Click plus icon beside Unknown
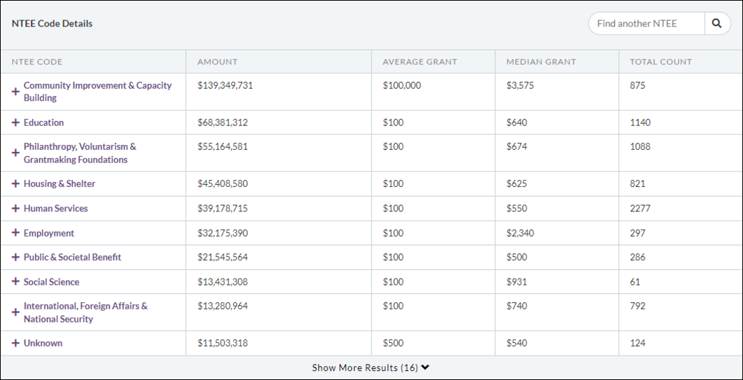The width and height of the screenshot is (743, 380). [x=15, y=343]
